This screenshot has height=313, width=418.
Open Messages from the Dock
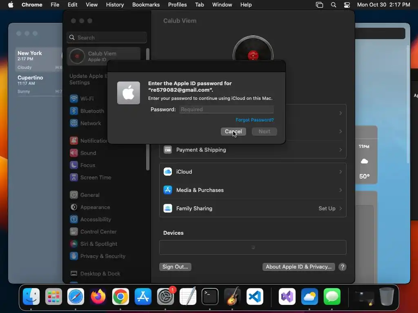point(332,297)
